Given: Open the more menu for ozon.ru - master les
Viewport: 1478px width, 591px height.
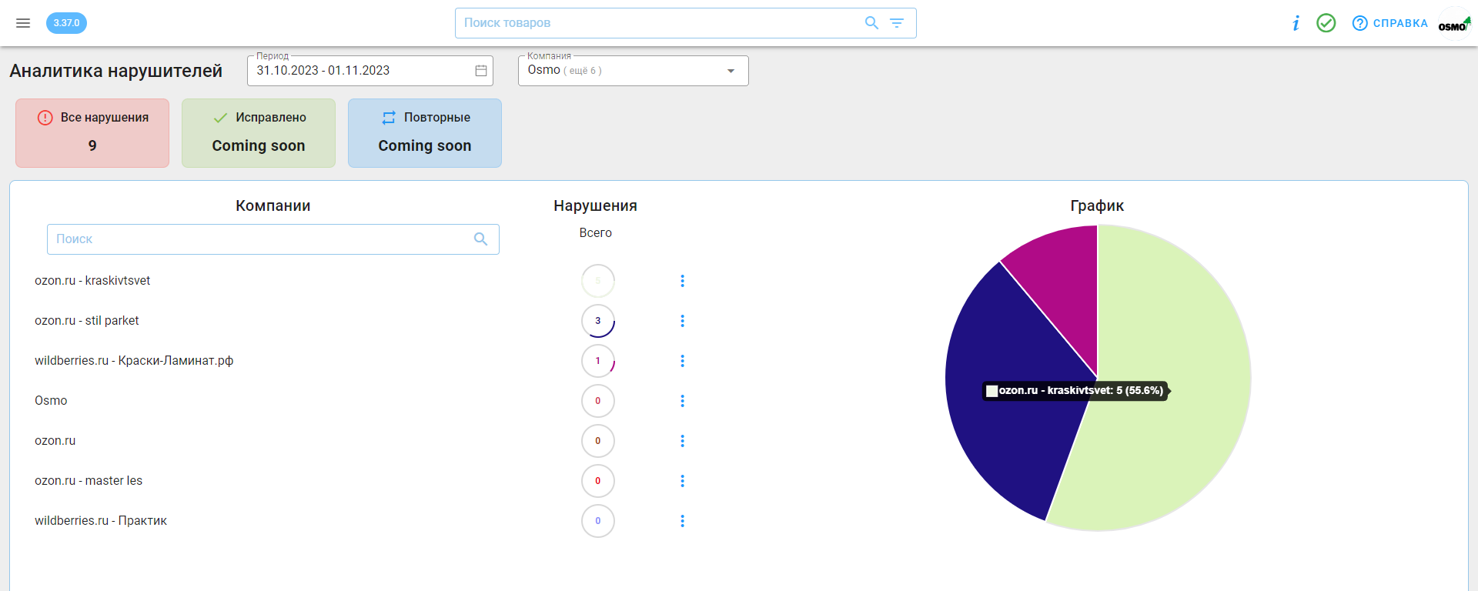Looking at the screenshot, I should [x=682, y=481].
